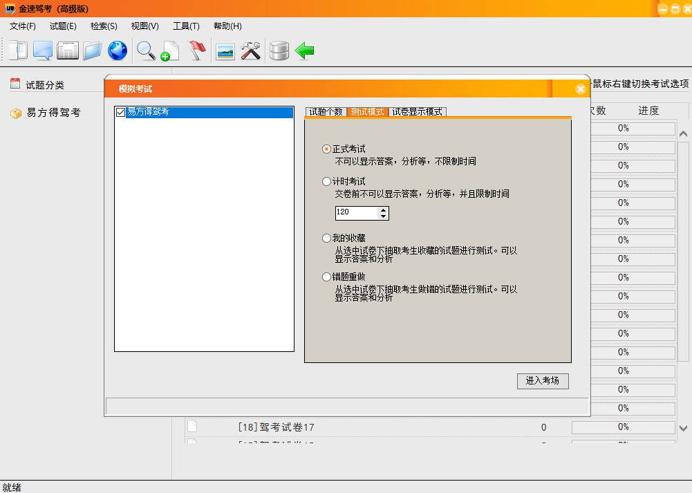Open the hammer and wrench tools icon

coord(250,50)
